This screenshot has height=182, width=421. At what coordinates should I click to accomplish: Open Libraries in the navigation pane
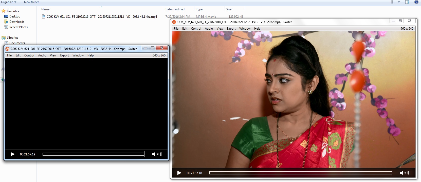[x=12, y=38]
